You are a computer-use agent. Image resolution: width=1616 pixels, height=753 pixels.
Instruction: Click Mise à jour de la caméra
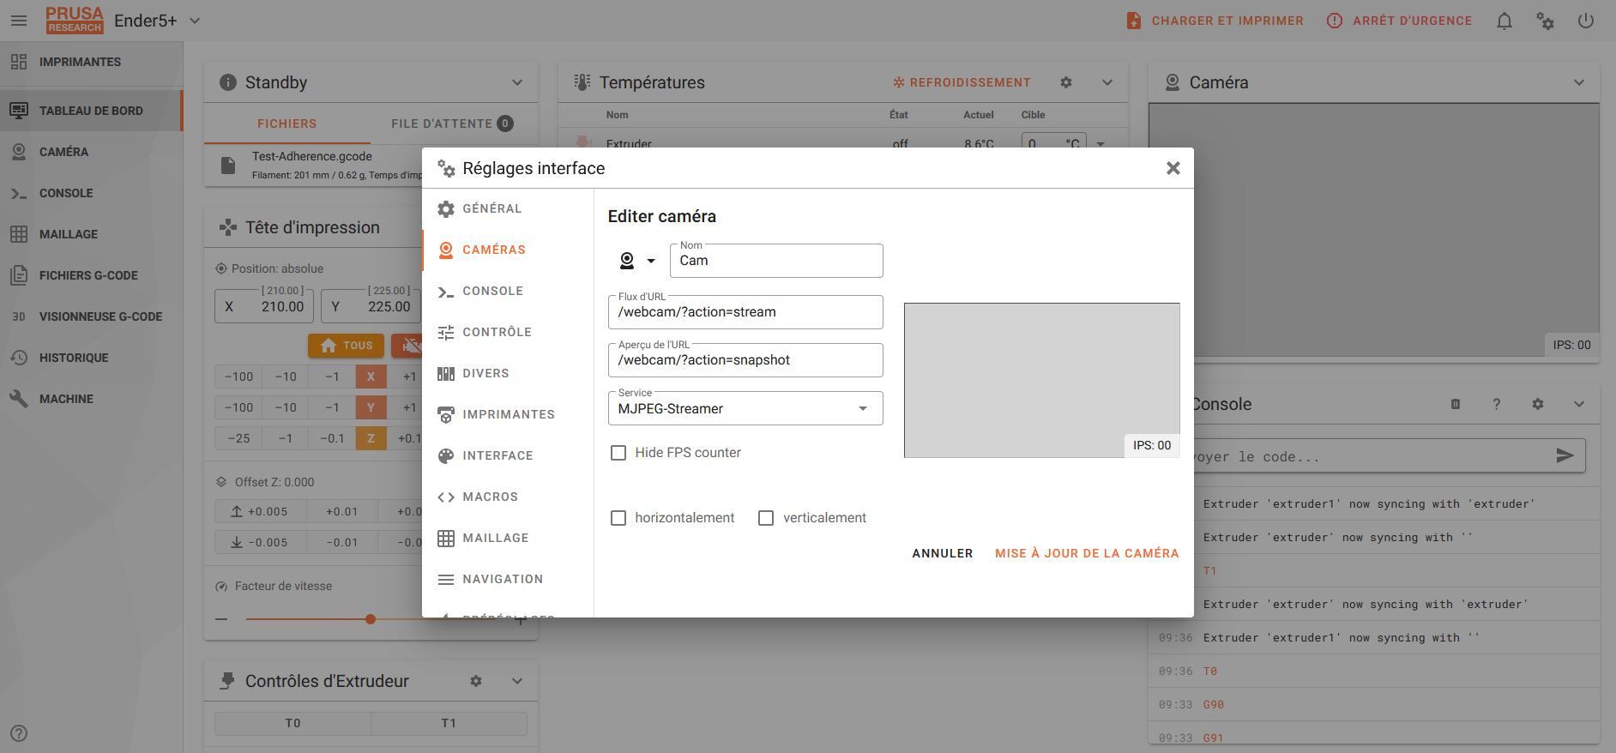coord(1087,553)
